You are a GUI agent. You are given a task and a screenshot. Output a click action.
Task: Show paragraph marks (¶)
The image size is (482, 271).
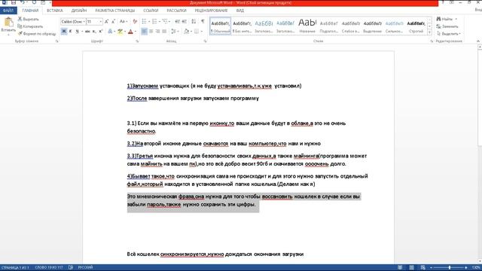click(x=203, y=22)
